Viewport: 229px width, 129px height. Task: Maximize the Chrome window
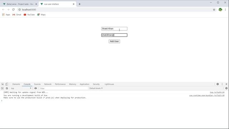218,3
